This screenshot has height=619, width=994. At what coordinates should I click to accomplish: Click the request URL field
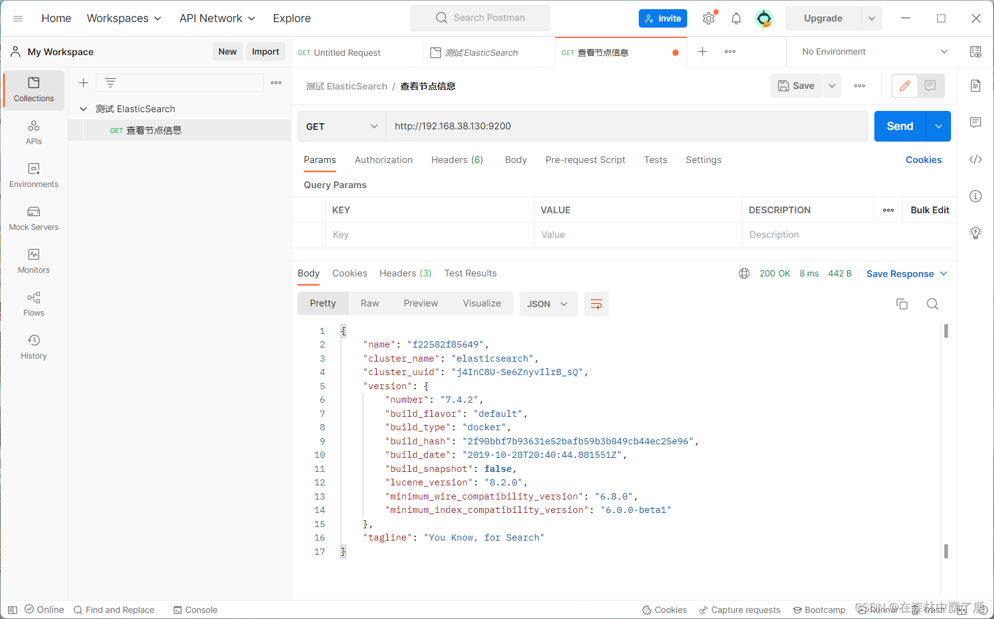point(626,126)
